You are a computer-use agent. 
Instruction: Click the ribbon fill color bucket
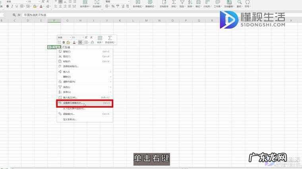[x=35, y=6]
